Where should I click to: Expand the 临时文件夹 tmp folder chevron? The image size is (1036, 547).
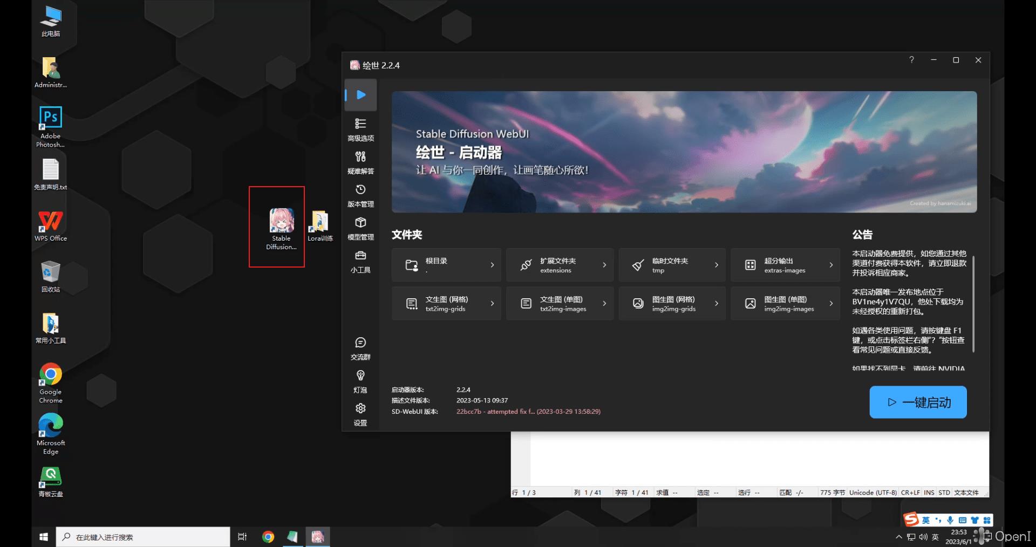716,265
